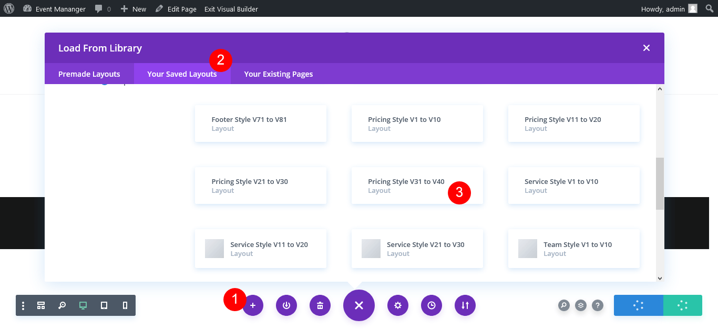Screen dimensions: 718x329
Task: Select Pricing Style V21 to V30 layout
Action: [261, 186]
